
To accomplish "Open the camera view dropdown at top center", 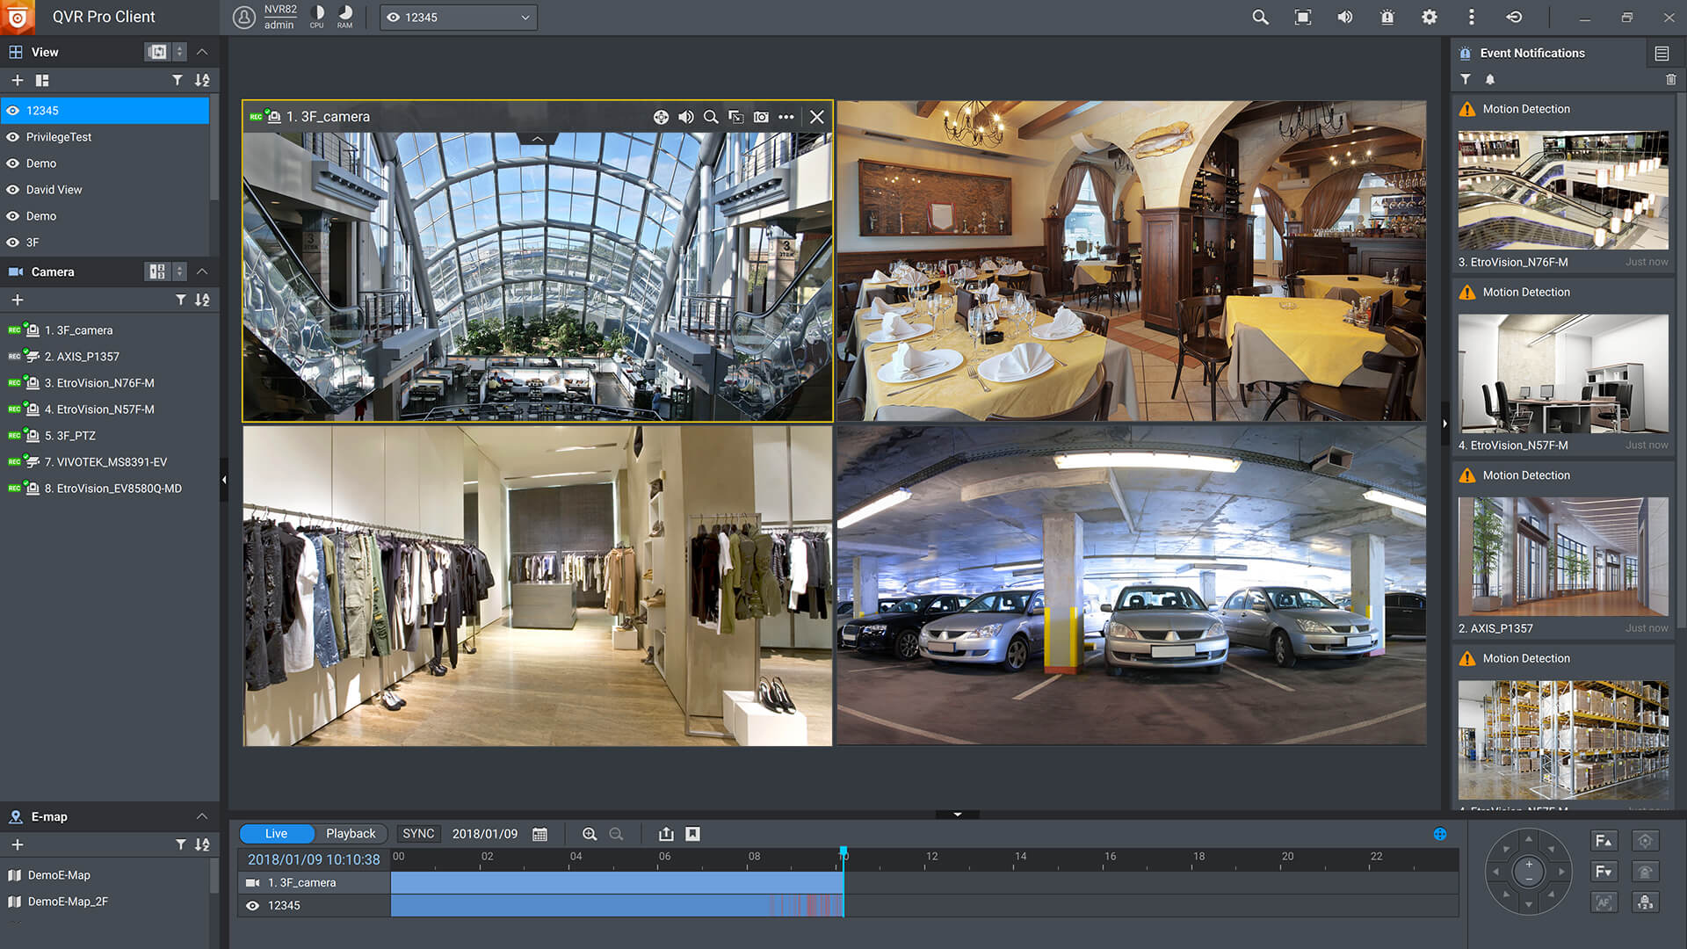I will click(524, 16).
